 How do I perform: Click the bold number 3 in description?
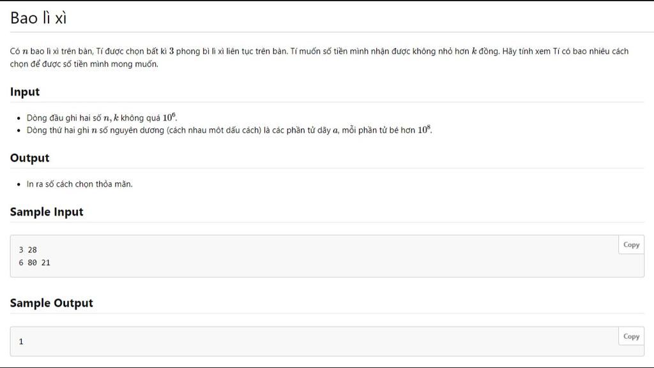coord(172,51)
